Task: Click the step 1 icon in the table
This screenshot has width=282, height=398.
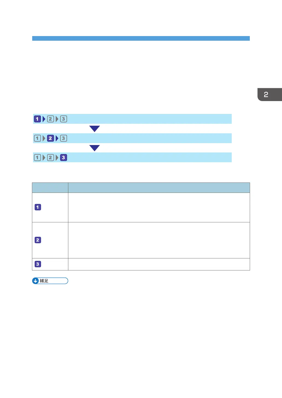Action: click(38, 207)
